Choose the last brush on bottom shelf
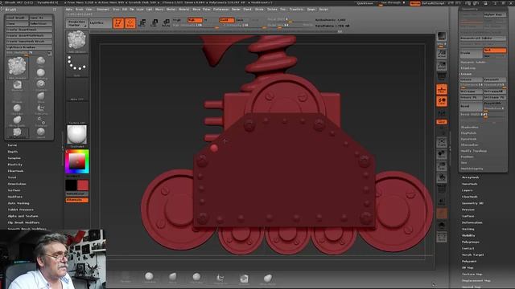515x289 pixels. coord(268,278)
